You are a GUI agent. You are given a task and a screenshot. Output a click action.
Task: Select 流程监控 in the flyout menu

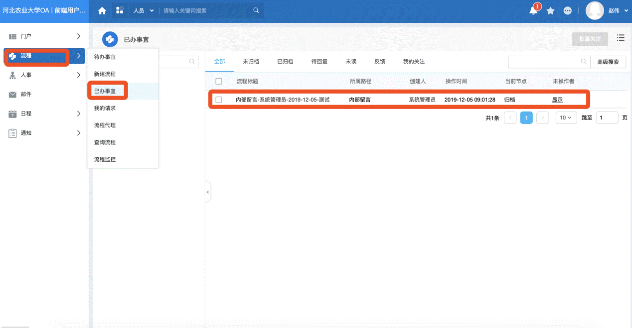(105, 159)
